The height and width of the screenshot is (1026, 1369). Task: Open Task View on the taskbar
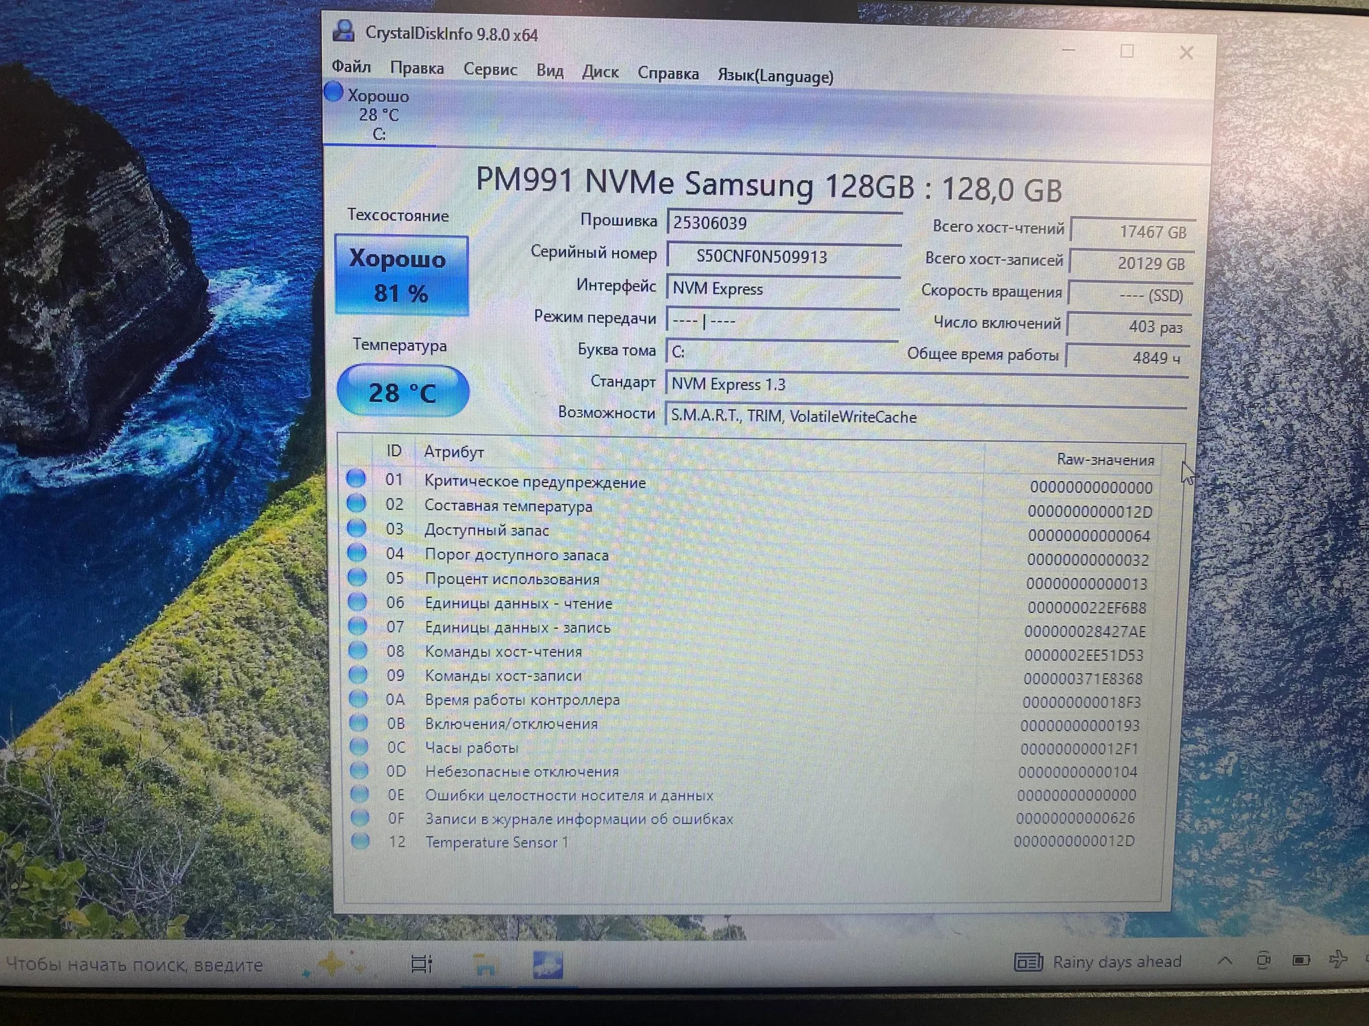421,964
